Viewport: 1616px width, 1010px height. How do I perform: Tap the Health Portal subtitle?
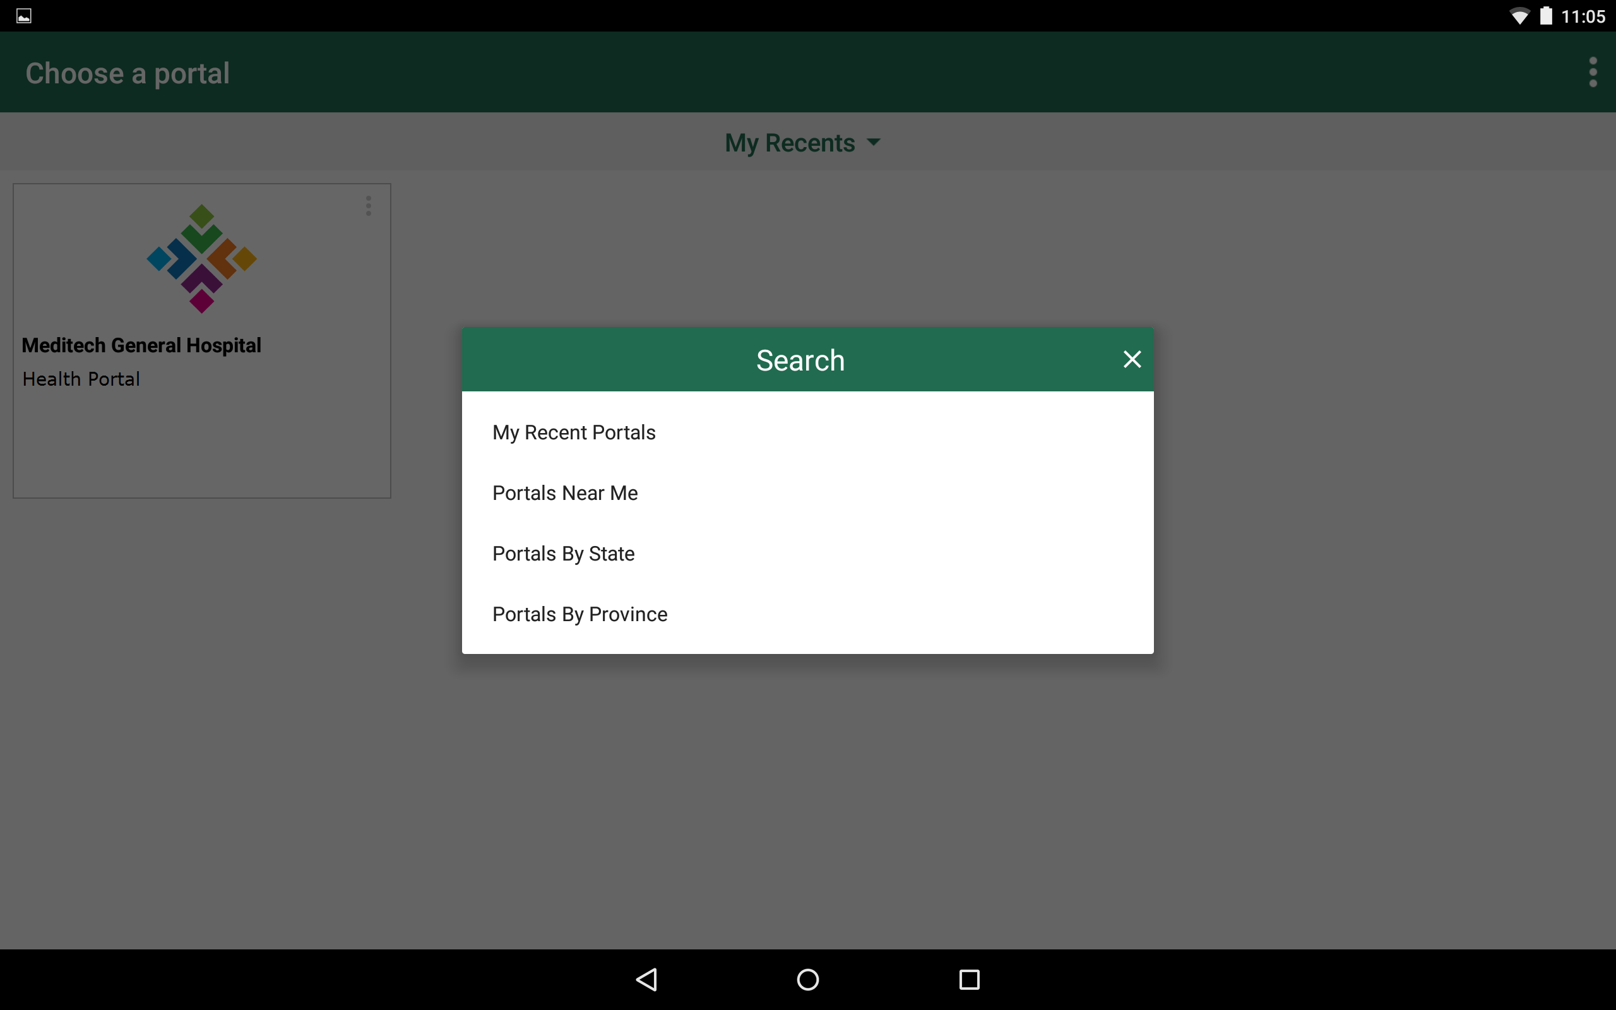click(x=81, y=379)
